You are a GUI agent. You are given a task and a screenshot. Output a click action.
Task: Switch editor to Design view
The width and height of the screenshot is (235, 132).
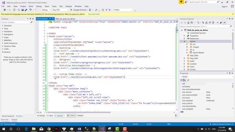[x=41, y=115]
